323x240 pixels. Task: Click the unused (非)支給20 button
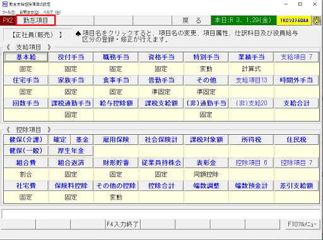(x=251, y=103)
